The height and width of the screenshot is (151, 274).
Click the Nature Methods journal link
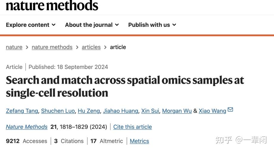point(27,127)
